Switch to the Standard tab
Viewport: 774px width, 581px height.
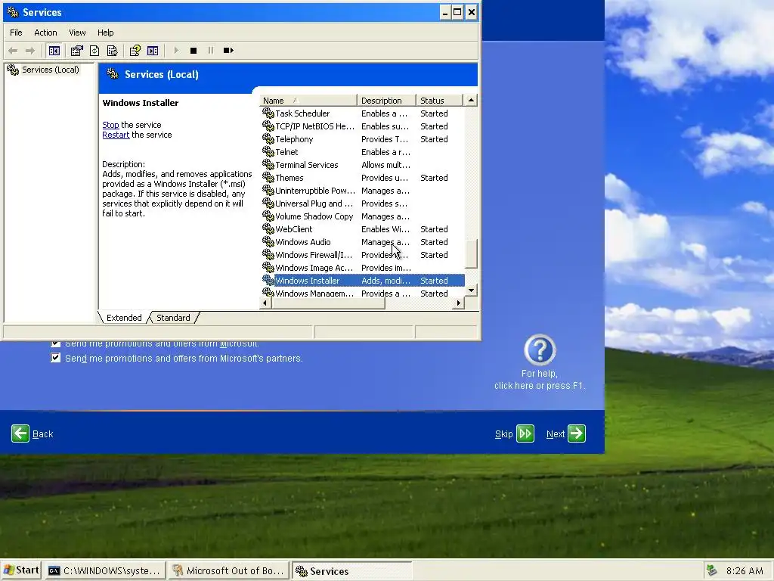pos(173,318)
